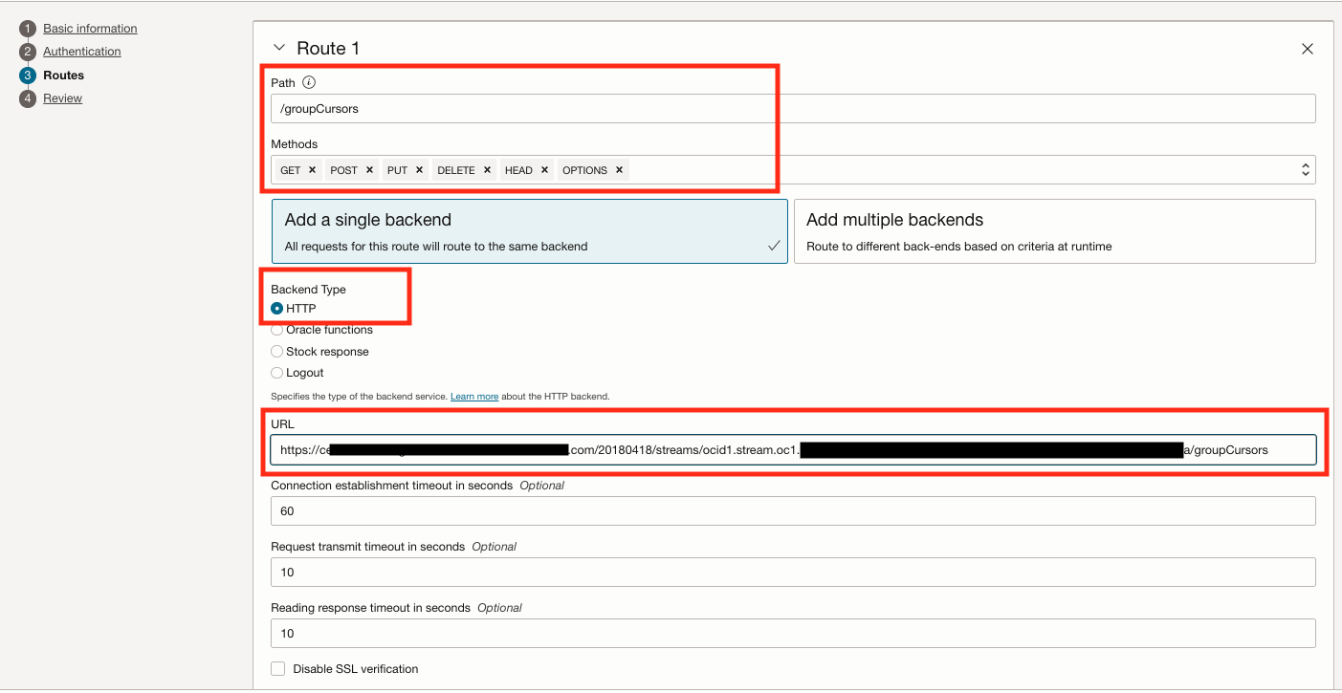This screenshot has height=693, width=1342.
Task: Open the Learn more link about HTTP backend
Action: pyautogui.click(x=474, y=396)
